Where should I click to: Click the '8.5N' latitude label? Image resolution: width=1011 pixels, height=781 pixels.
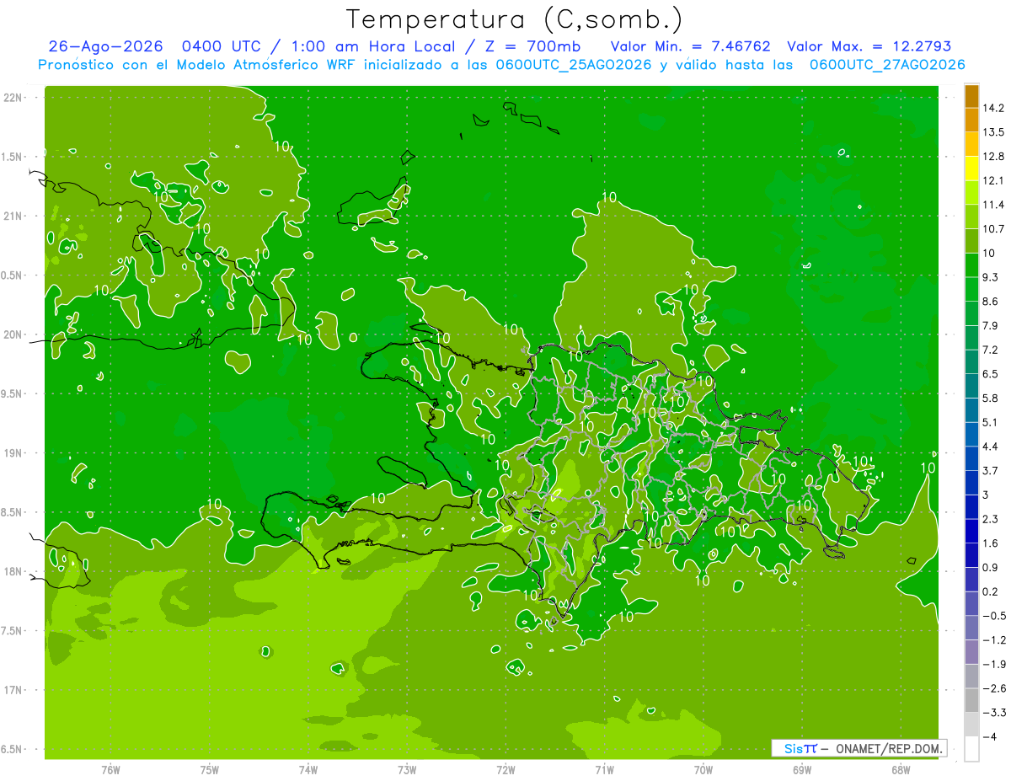pos(12,512)
